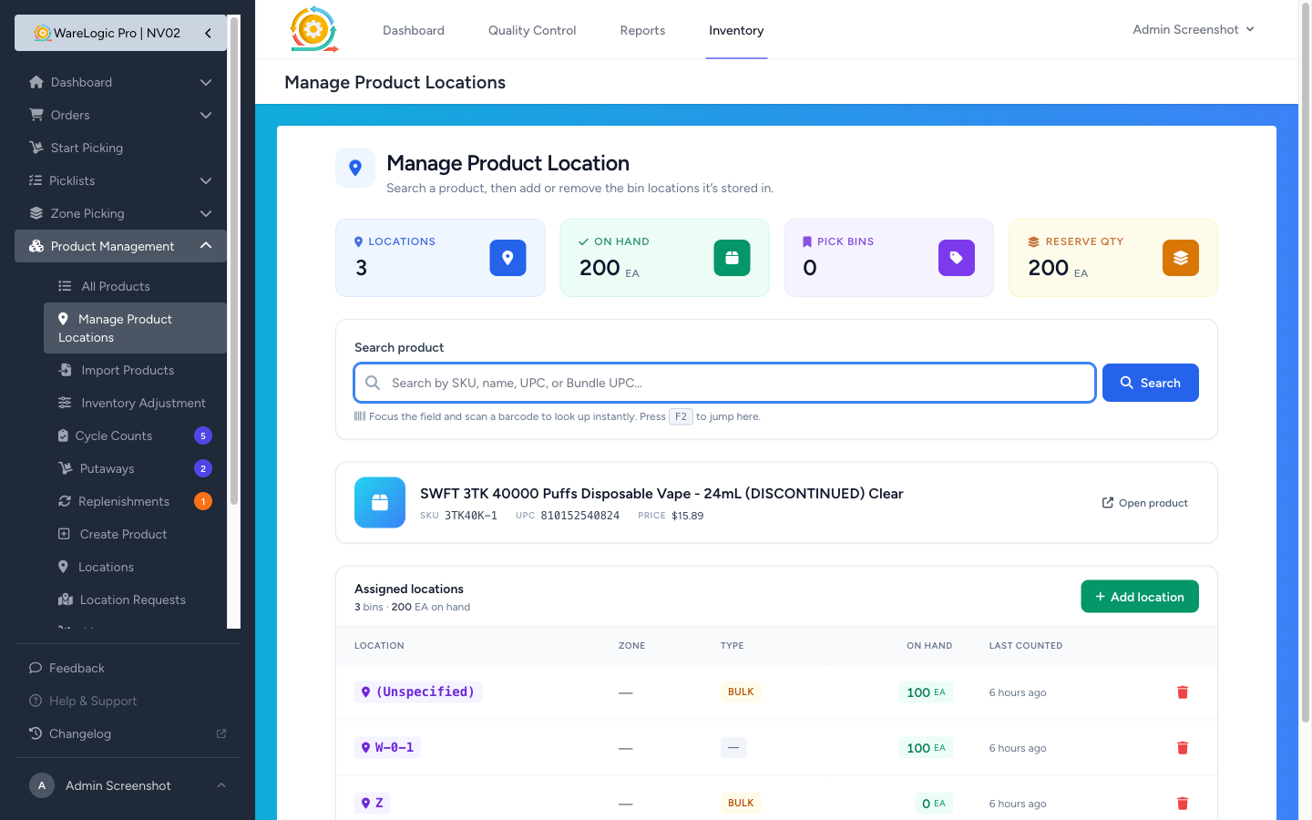Expand the Dashboard sidebar section
Screen dimensions: 1312x820
(206, 82)
